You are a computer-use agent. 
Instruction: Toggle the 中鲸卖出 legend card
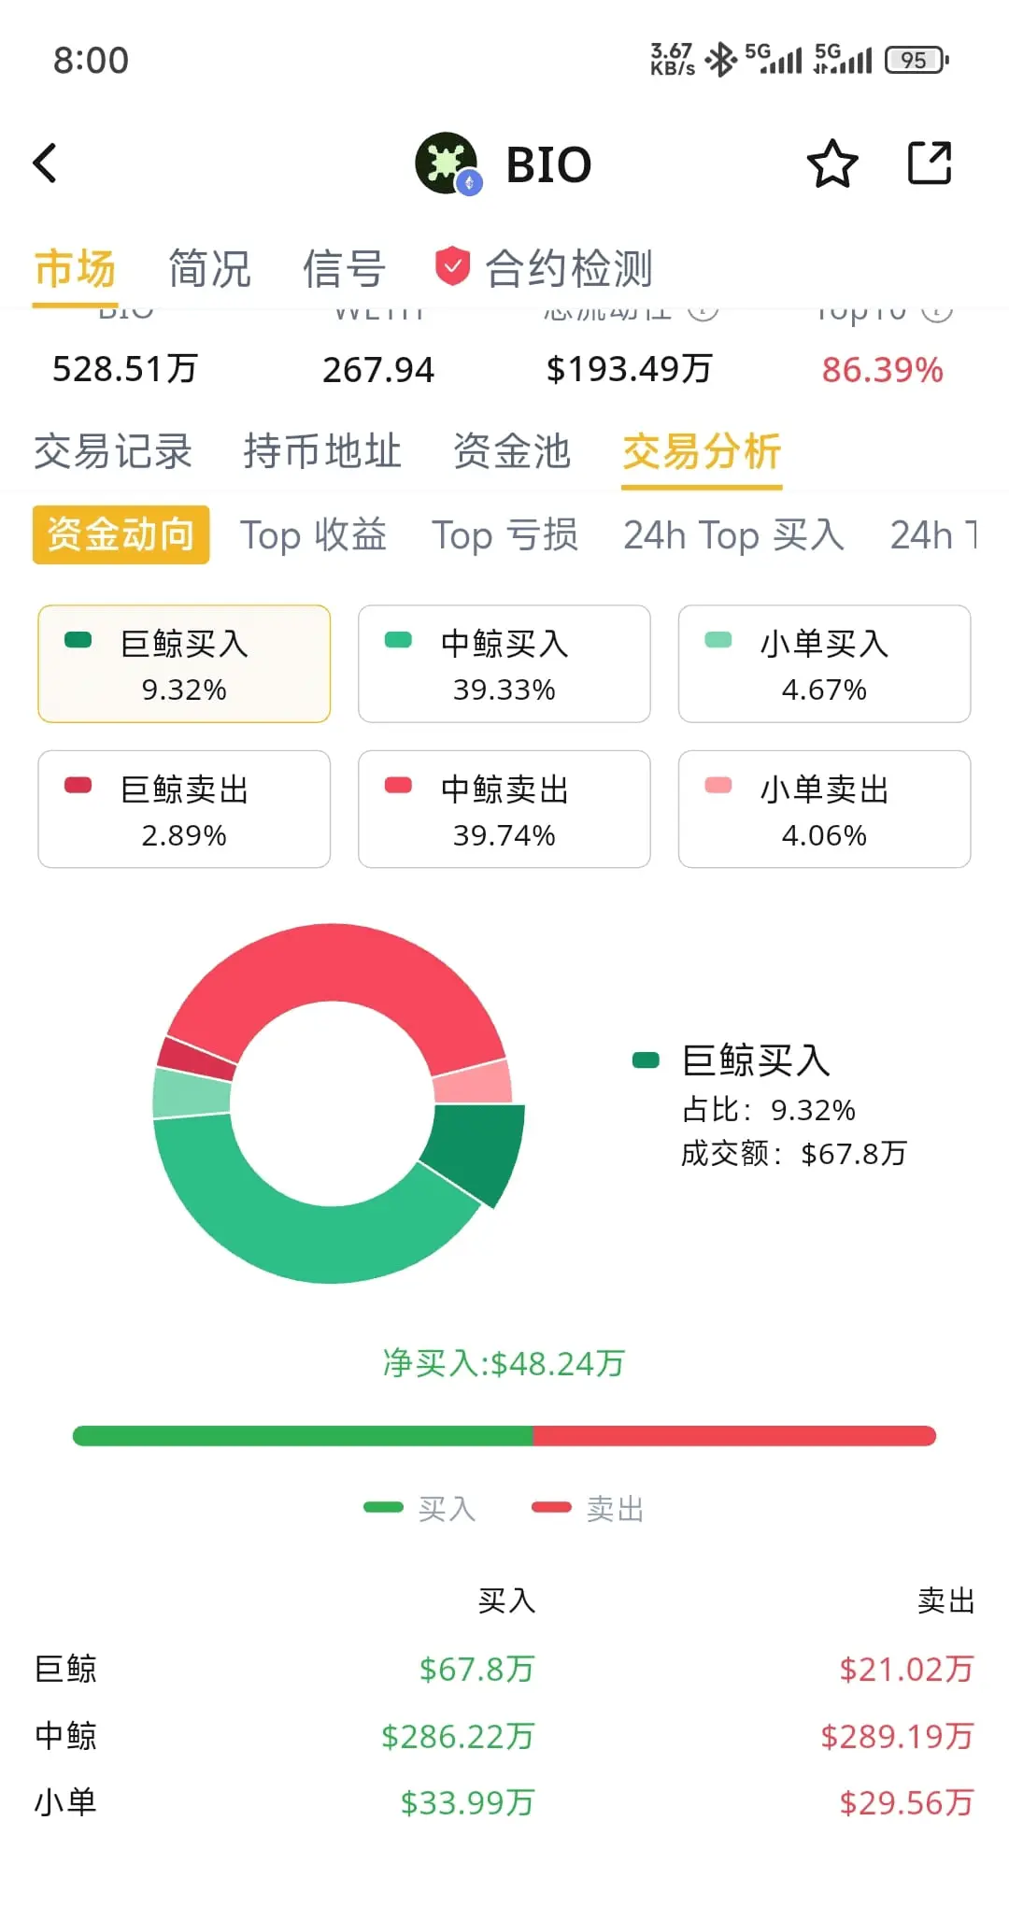[x=504, y=809]
